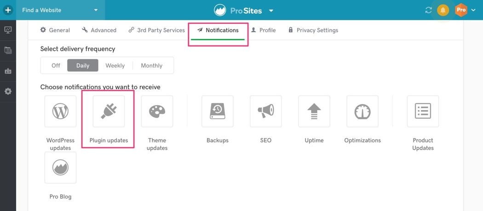Click the Privacy Settings lock icon
The height and width of the screenshot is (211, 483).
[x=290, y=30]
